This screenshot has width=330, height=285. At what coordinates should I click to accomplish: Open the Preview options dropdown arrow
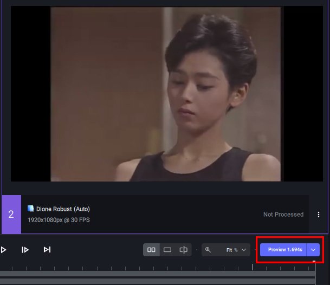coord(313,250)
